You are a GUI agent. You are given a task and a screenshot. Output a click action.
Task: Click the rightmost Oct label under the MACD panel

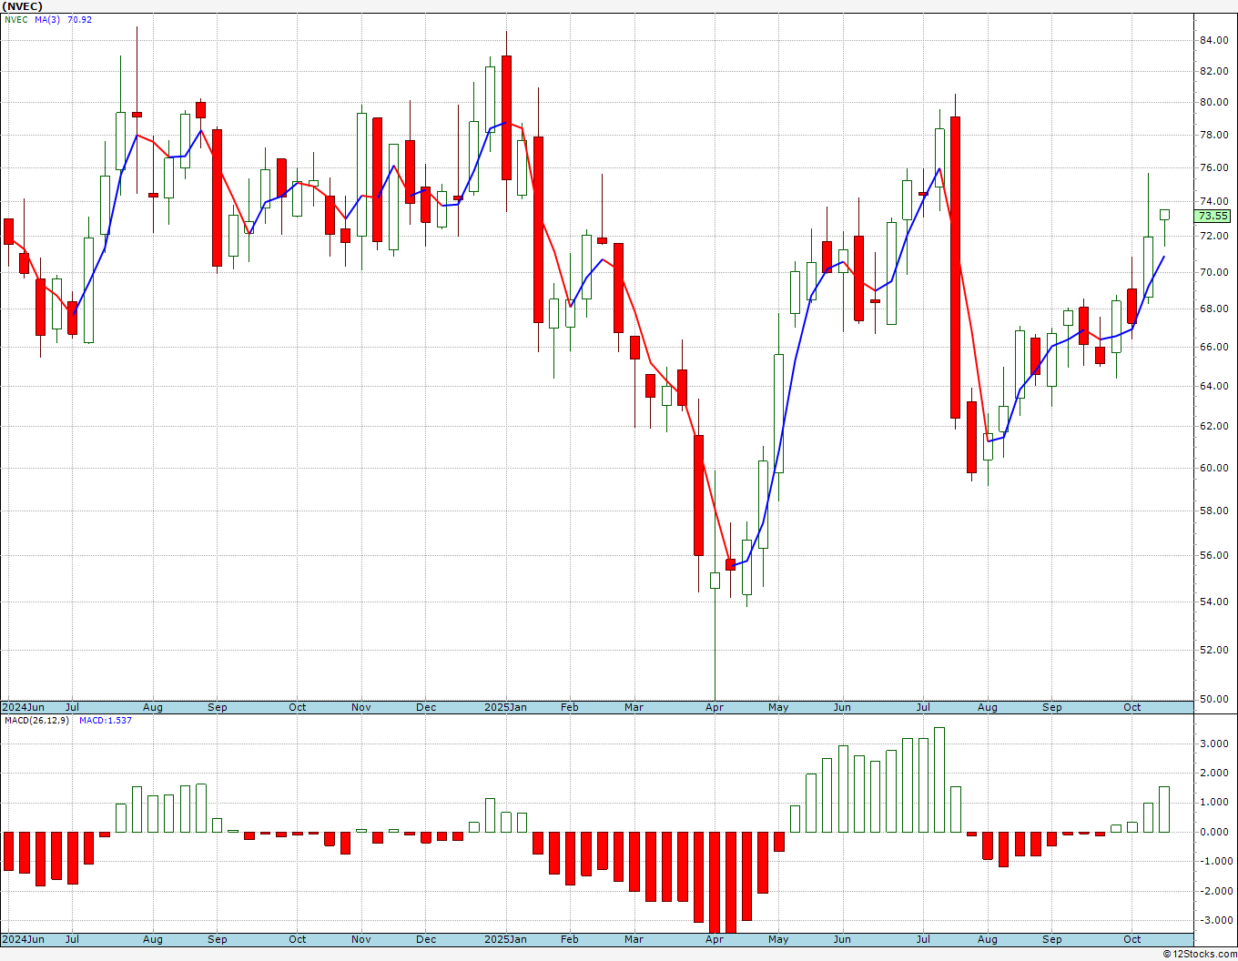pos(1132,939)
